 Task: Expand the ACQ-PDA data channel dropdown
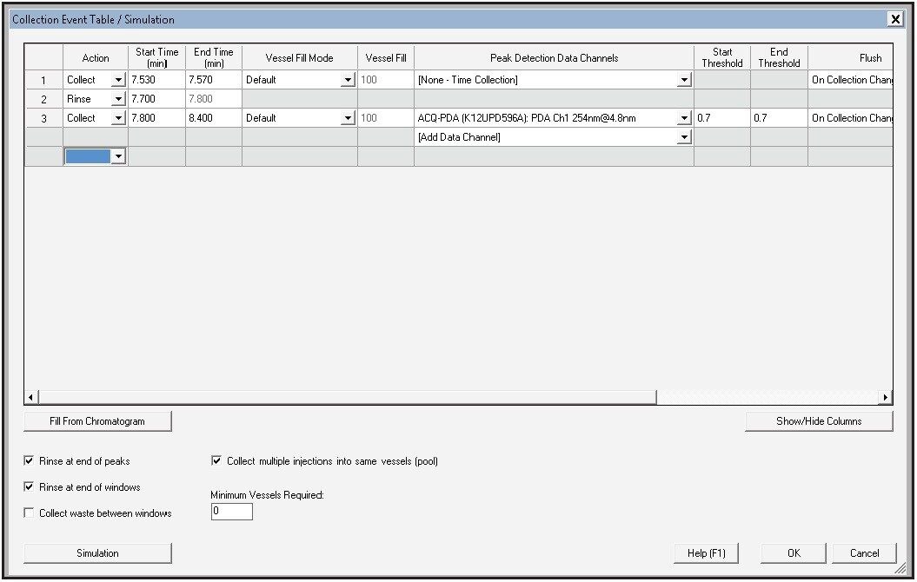684,118
